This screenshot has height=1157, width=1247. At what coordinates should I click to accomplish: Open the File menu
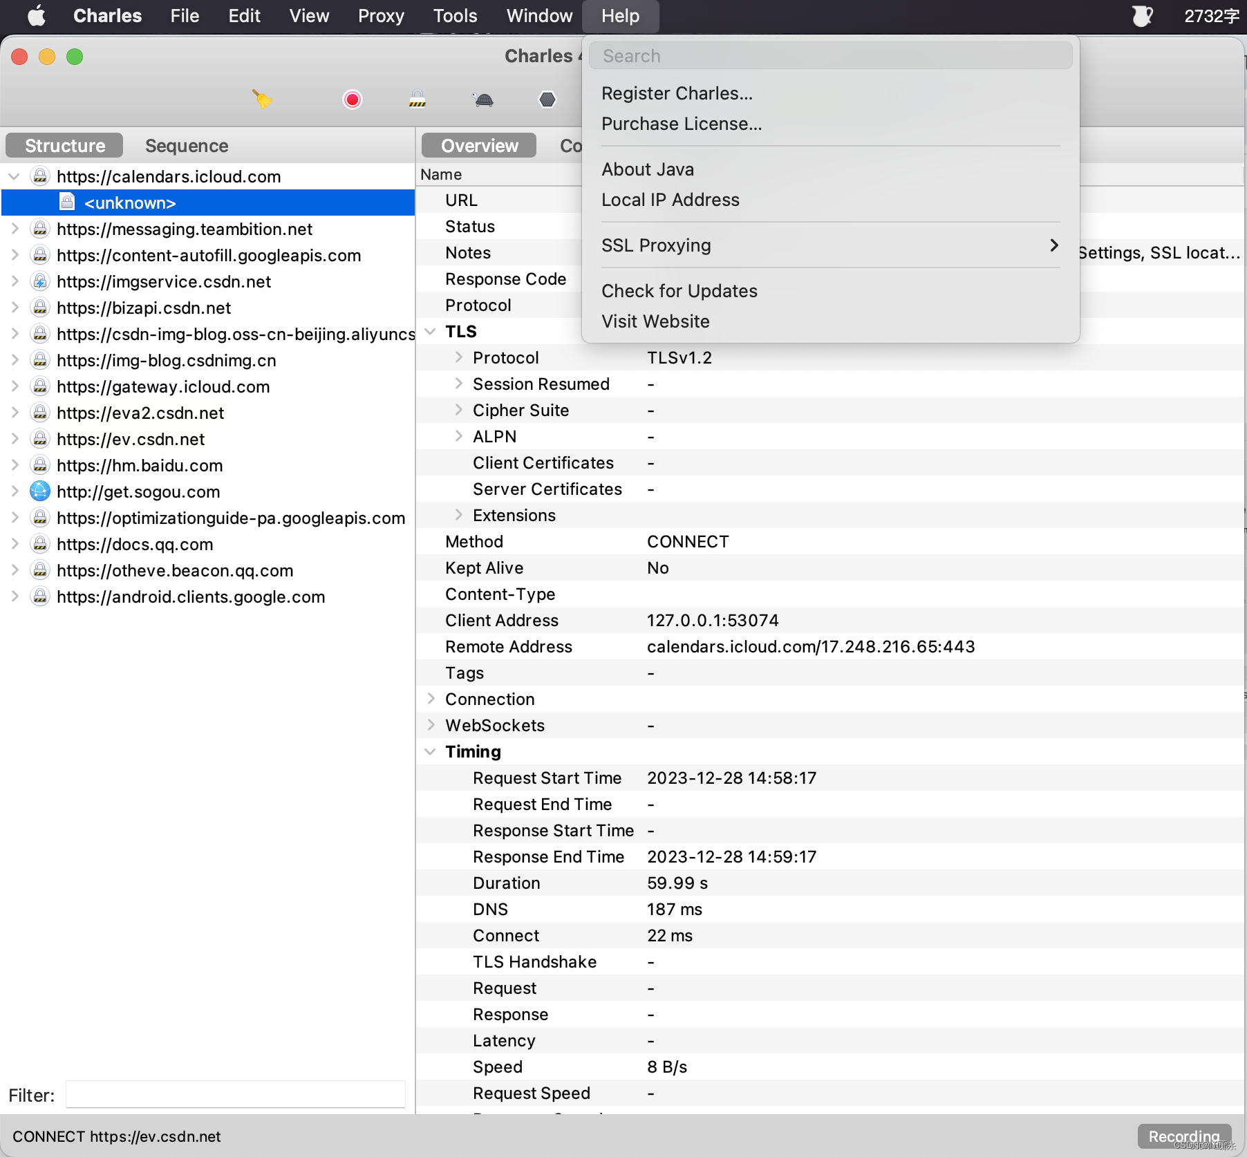pyautogui.click(x=185, y=15)
